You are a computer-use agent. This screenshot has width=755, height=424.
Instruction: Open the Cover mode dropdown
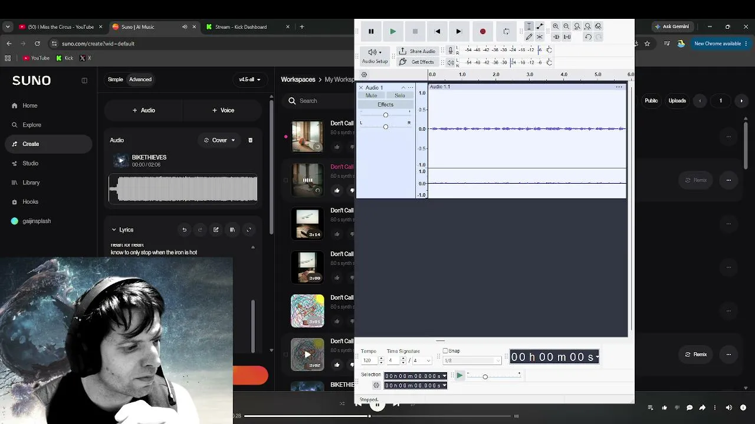(219, 140)
